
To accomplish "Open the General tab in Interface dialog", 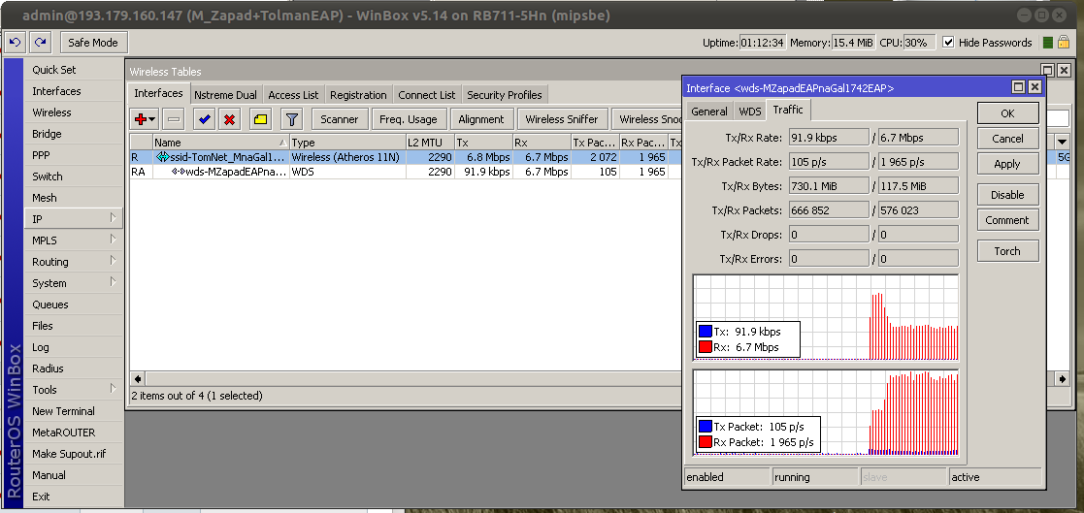I will tap(709, 112).
